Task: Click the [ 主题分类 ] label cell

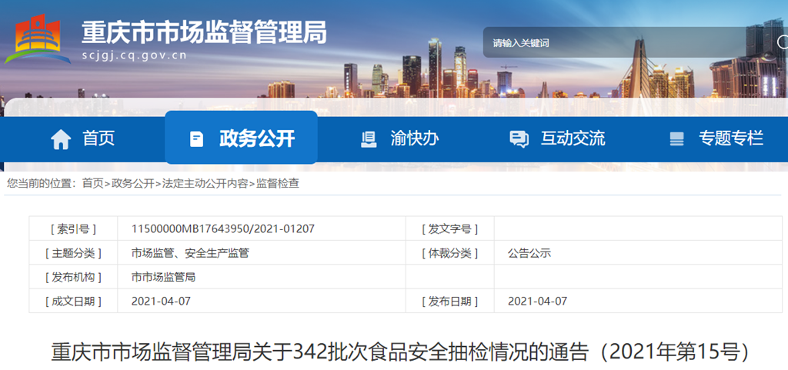Action: point(73,253)
